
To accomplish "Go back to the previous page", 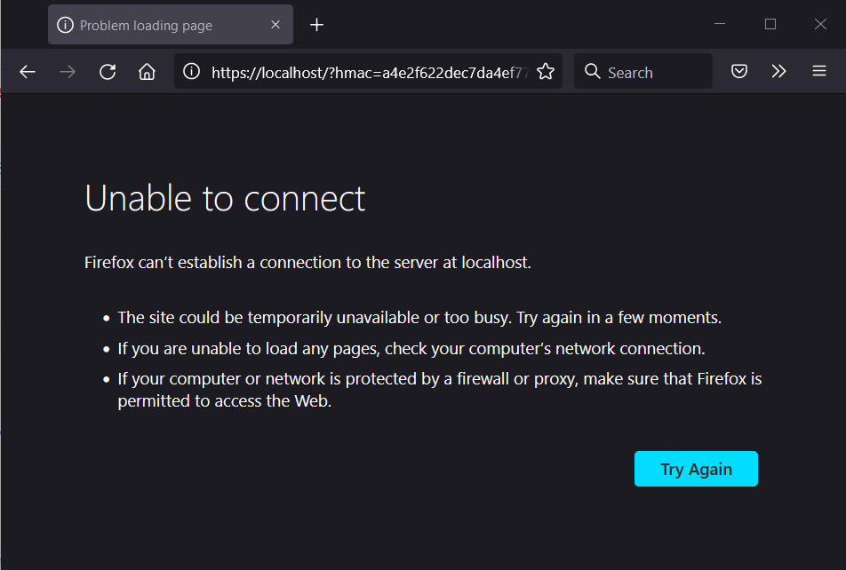I will [28, 72].
